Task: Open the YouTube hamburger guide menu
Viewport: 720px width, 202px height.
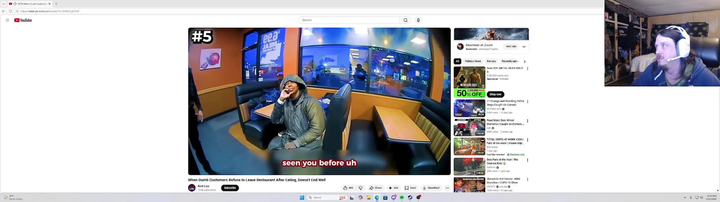Action: (x=8, y=20)
